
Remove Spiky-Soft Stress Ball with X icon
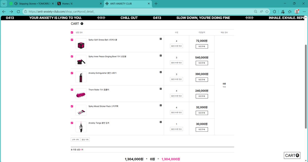click(x=161, y=39)
